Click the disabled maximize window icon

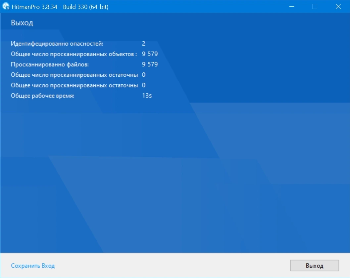[315, 7]
